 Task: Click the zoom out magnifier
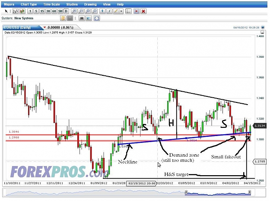[81, 11]
